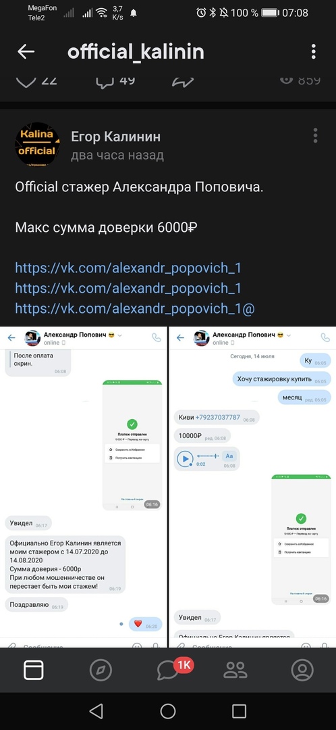Open the three-dot menu next to official_kalinin

coord(314,51)
